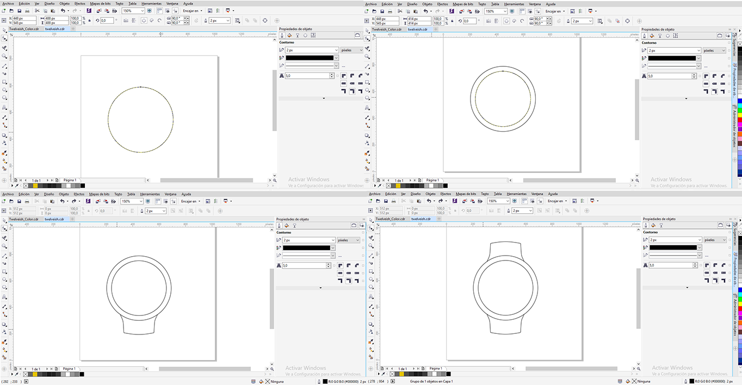The width and height of the screenshot is (742, 385).
Task: Open Transparency tab icon in bottom-strap Propiedades panel
Action: point(294,225)
